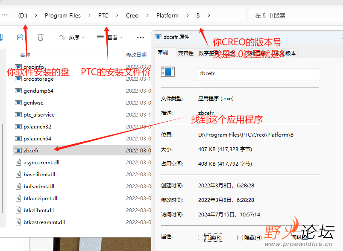Select the btkzlibmt.dll file icon
The height and width of the screenshot is (251, 343).
(x=18, y=210)
